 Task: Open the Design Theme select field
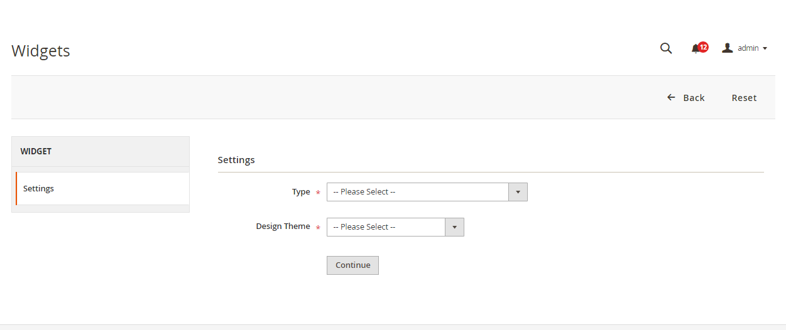pos(386,227)
